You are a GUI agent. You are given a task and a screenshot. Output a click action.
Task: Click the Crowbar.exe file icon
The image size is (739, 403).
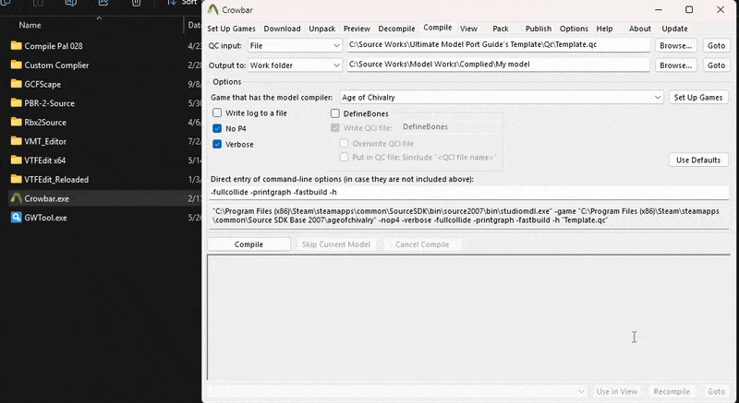point(16,198)
